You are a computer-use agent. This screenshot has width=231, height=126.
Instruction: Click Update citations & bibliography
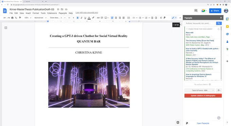[x=203, y=96]
